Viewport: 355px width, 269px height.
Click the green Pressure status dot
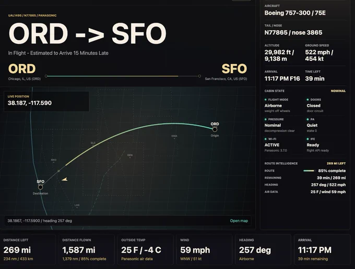[x=266, y=119]
